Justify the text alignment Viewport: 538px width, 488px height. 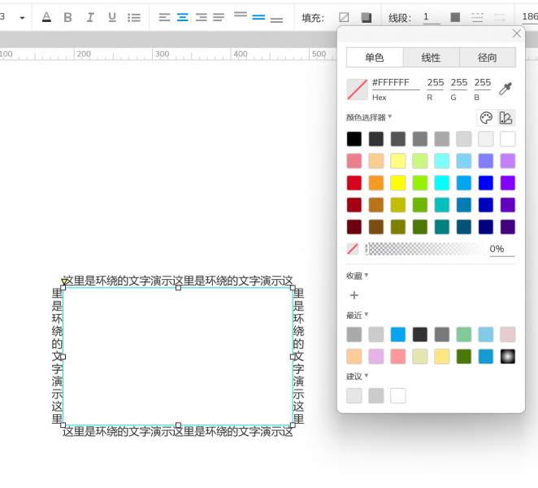(x=219, y=17)
